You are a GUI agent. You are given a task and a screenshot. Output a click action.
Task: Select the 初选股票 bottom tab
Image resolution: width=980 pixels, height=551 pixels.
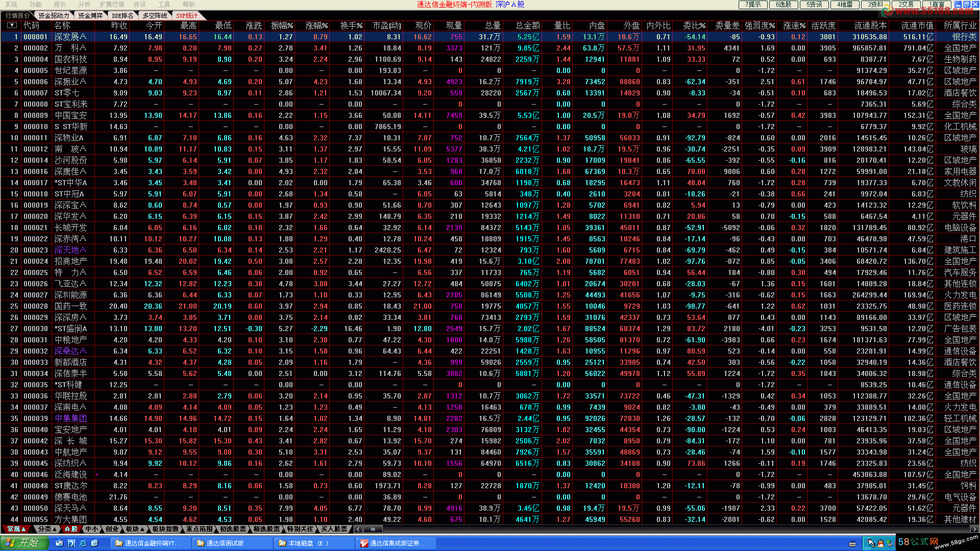tap(233, 529)
